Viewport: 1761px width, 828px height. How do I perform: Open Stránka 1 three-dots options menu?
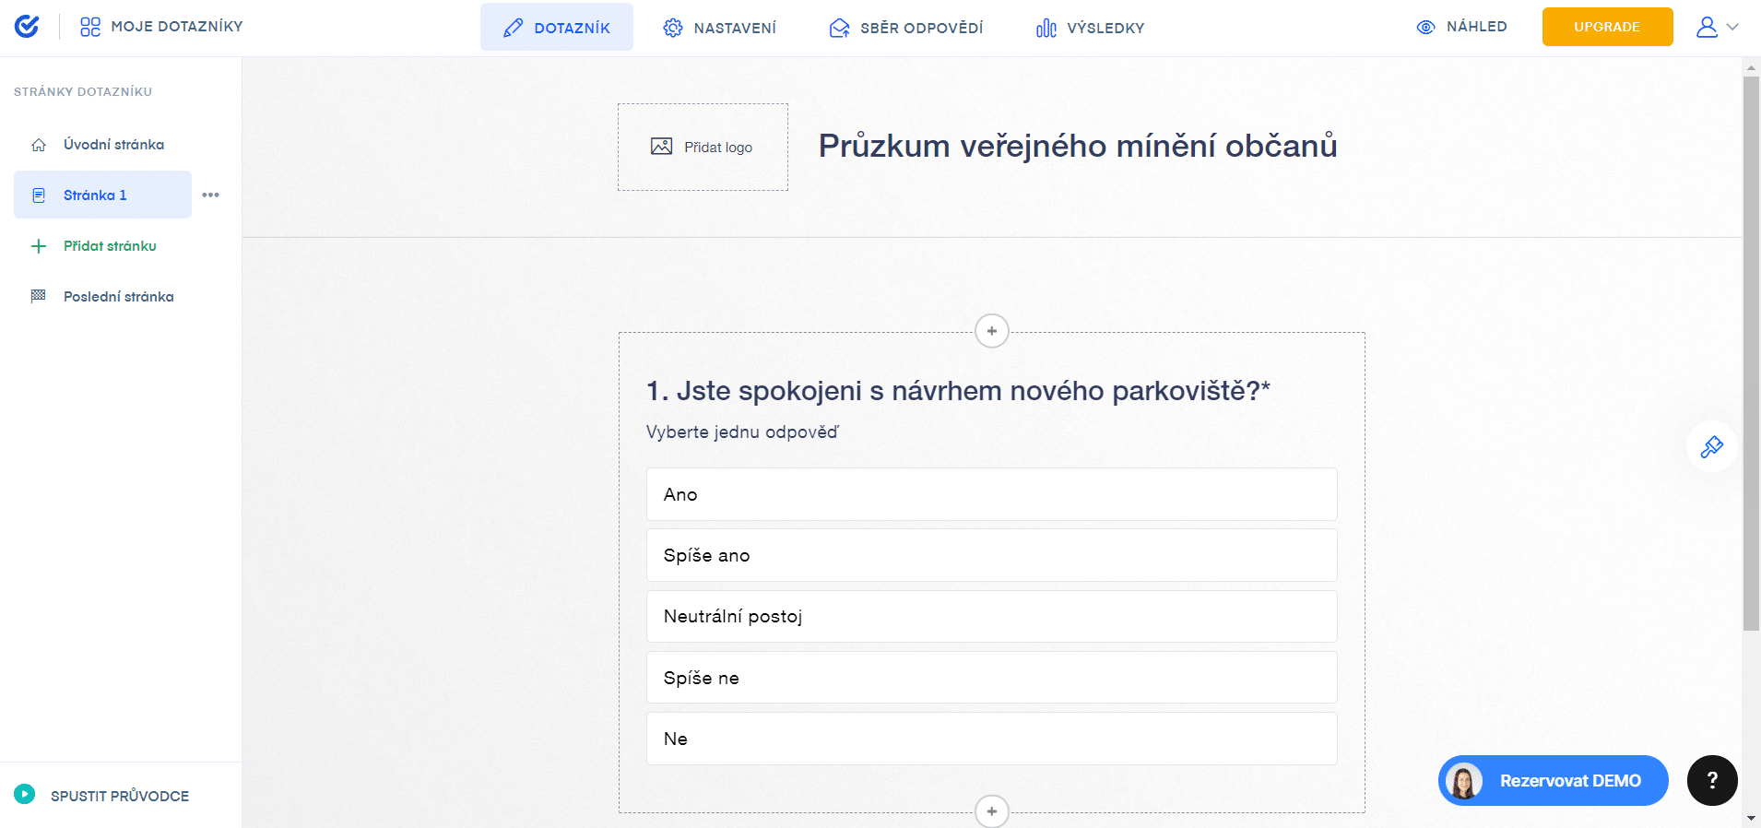coord(210,195)
